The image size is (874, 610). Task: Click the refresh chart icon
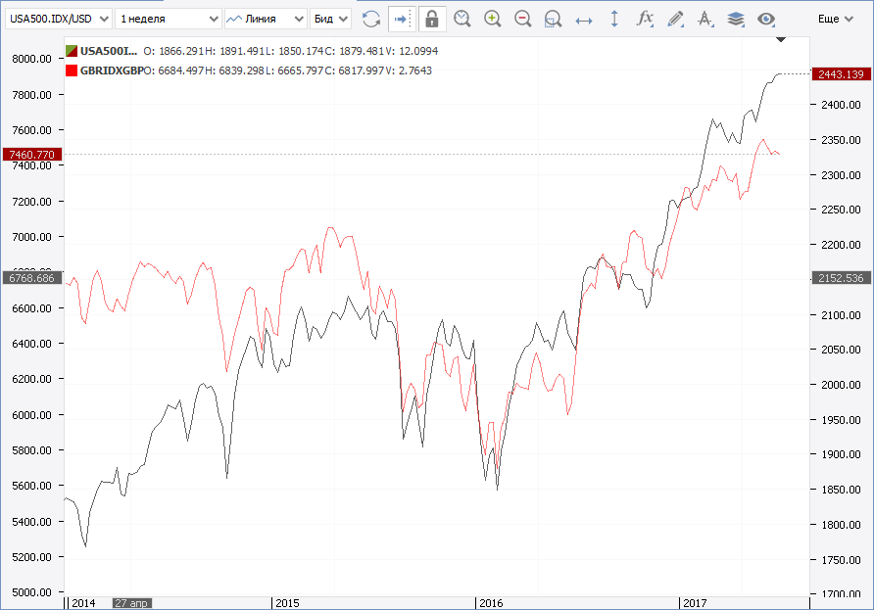click(371, 19)
